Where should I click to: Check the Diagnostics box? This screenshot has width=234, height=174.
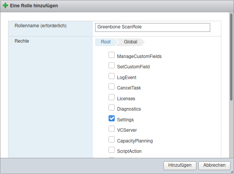click(x=112, y=108)
